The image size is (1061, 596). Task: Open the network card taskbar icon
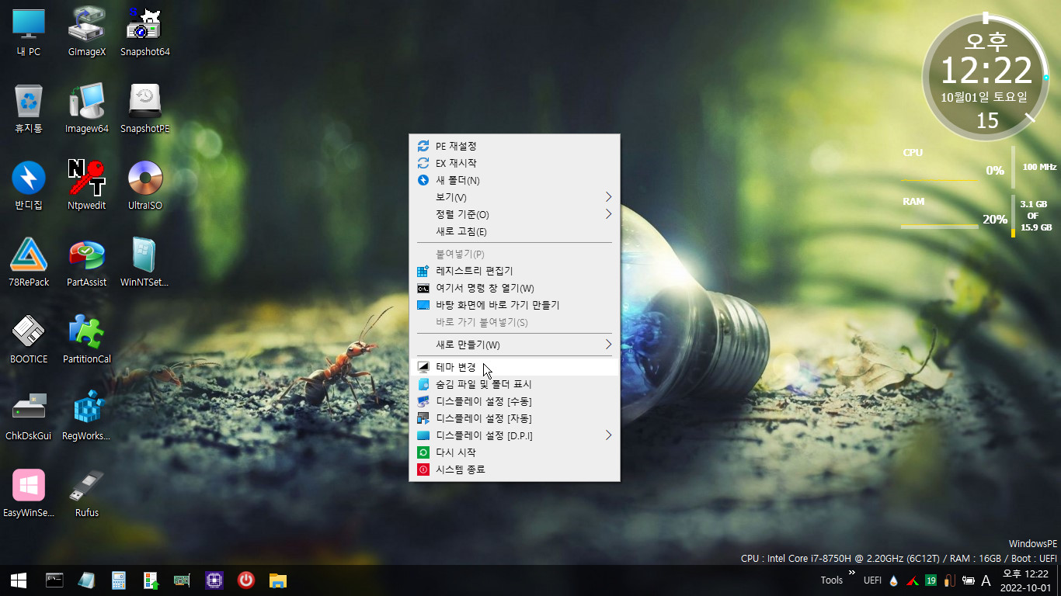[x=182, y=580]
